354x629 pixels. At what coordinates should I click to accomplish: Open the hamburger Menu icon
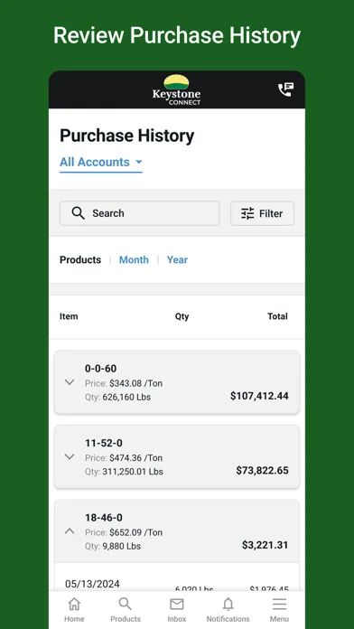coord(279,604)
